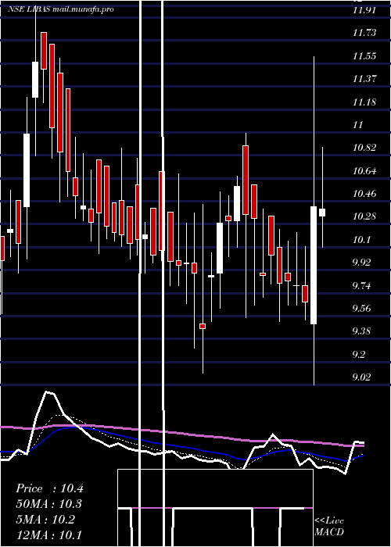
Task: Click the Price : 10.4 readout
Action: 49,488
